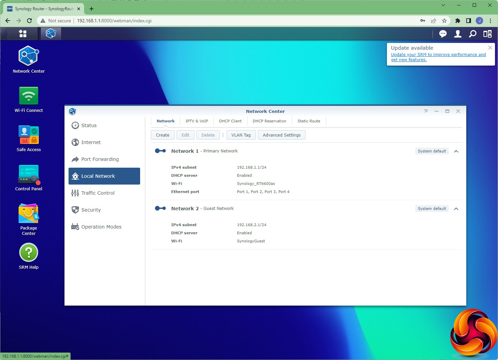Select Network Center in SRM taskbar
This screenshot has width=498, height=360.
point(51,33)
